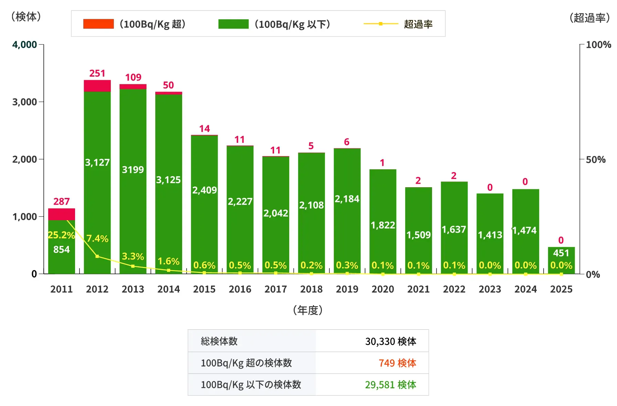This screenshot has width=617, height=406.
Task: Select the red top of the 2012 bar
Action: pos(97,86)
